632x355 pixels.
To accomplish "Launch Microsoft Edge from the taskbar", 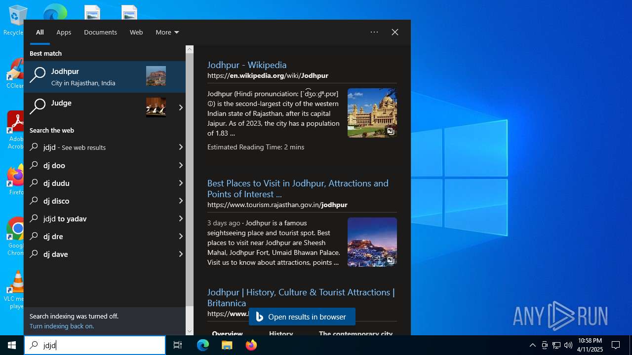I will 203,345.
